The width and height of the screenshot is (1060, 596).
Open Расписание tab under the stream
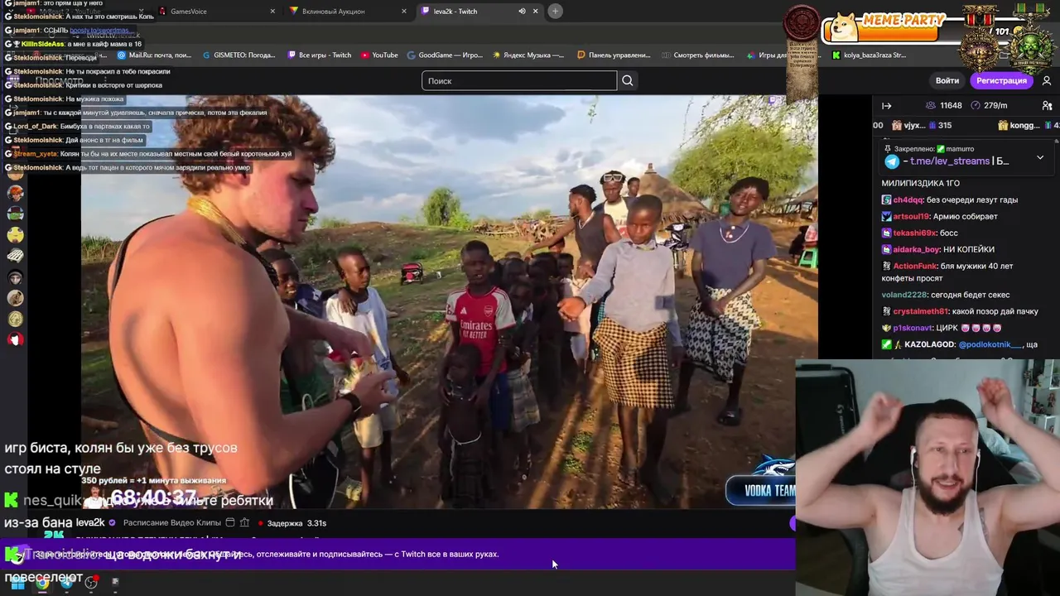click(146, 523)
